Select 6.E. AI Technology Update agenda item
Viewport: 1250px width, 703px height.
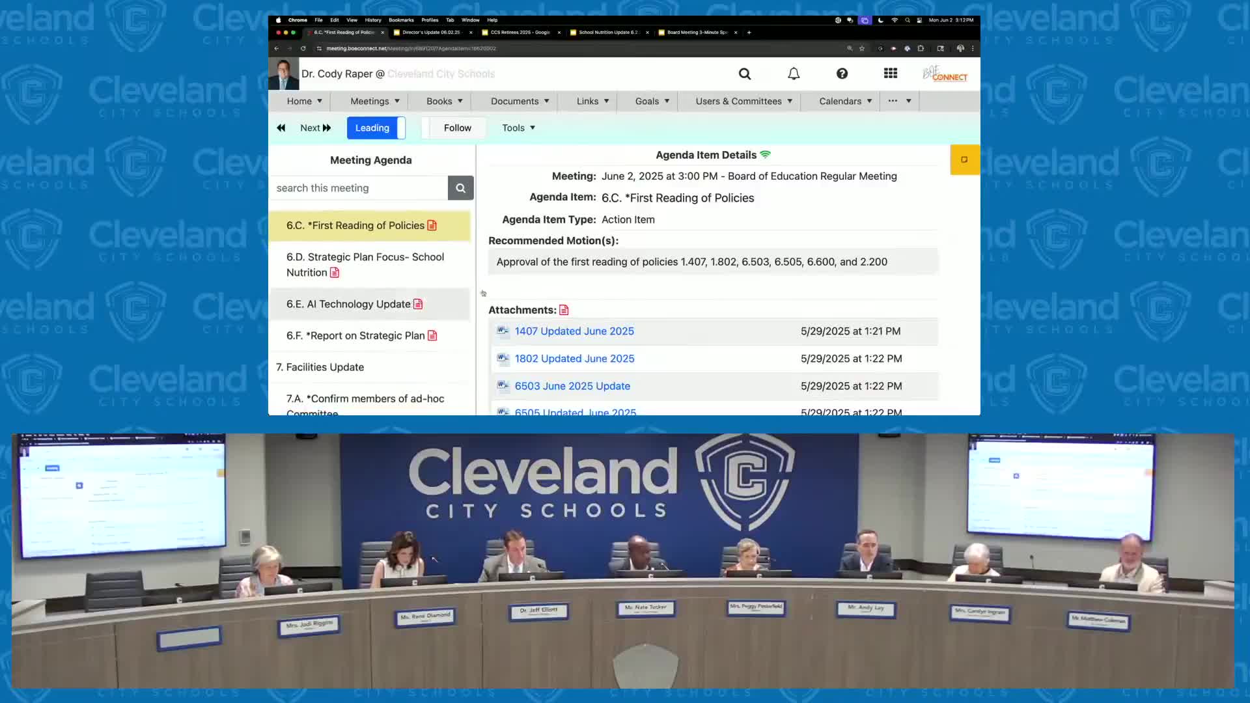point(348,305)
